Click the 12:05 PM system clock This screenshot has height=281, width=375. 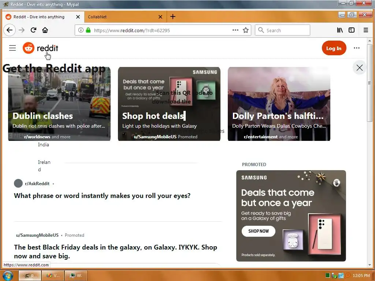(361, 276)
